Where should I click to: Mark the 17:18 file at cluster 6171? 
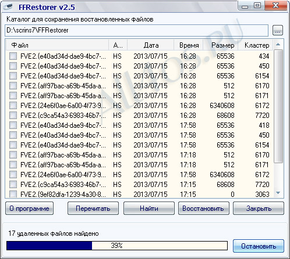13,165
